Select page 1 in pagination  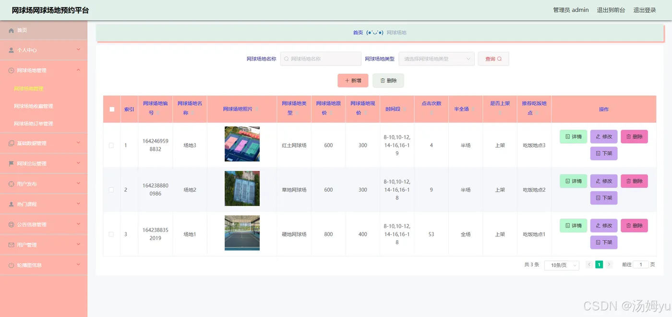(599, 265)
